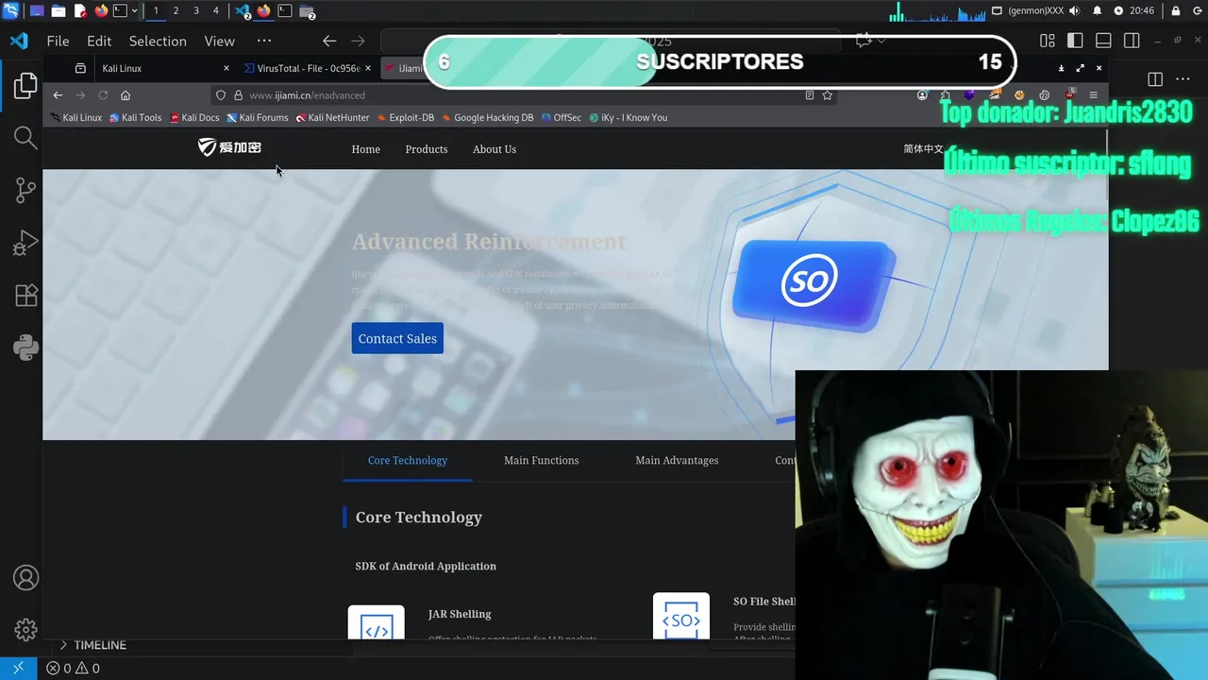Open the About Us nav link
Viewport: 1208px width, 680px height.
(495, 149)
